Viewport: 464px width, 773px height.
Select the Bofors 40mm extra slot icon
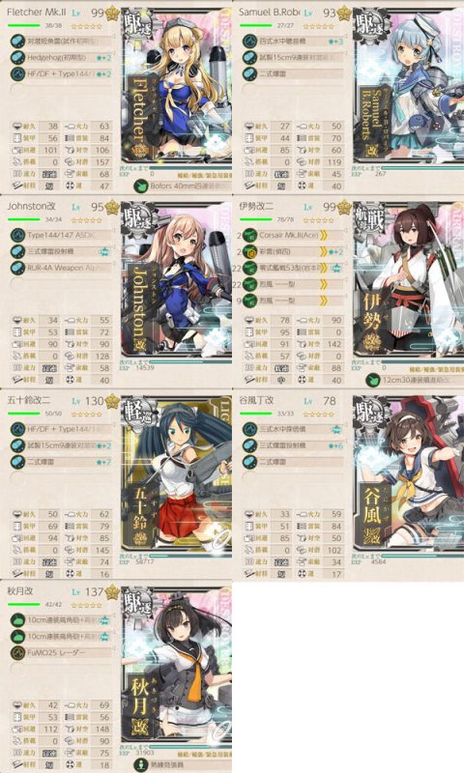click(x=140, y=186)
